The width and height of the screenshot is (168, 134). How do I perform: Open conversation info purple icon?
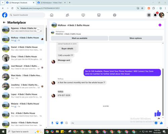click(x=160, y=25)
